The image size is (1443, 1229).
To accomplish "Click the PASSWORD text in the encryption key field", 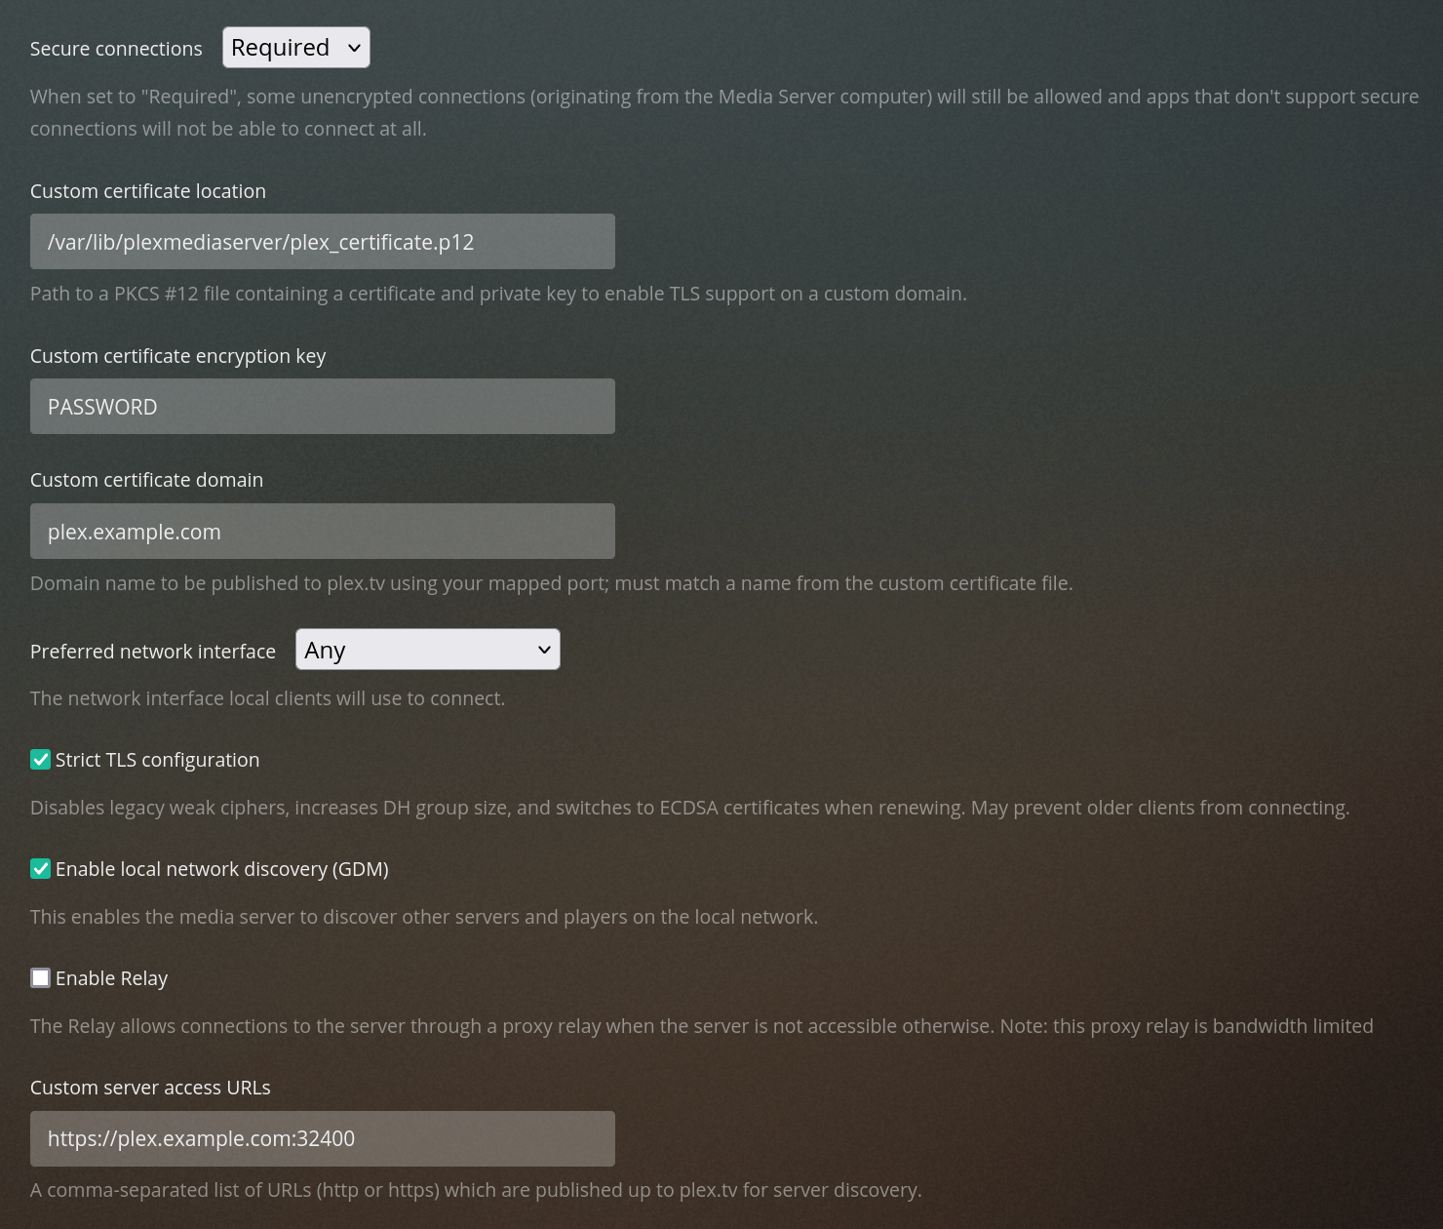I will click(x=102, y=406).
